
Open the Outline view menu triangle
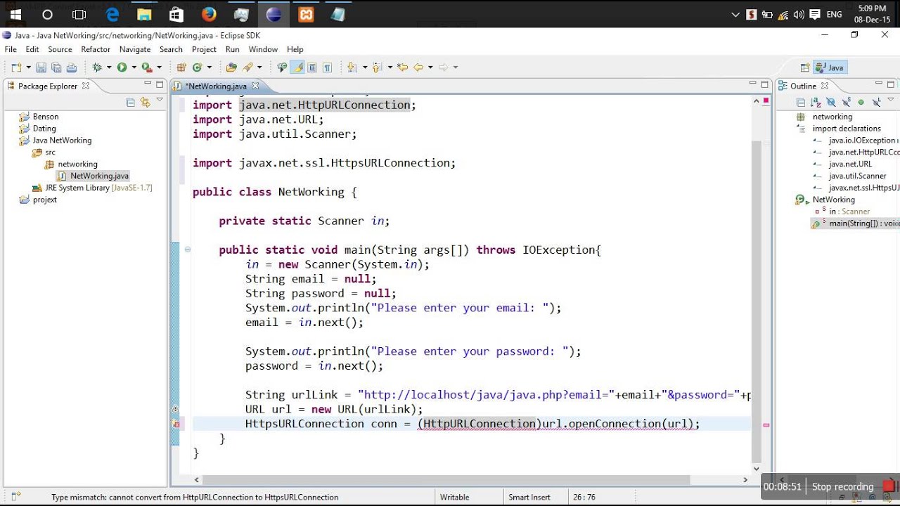[x=891, y=99]
